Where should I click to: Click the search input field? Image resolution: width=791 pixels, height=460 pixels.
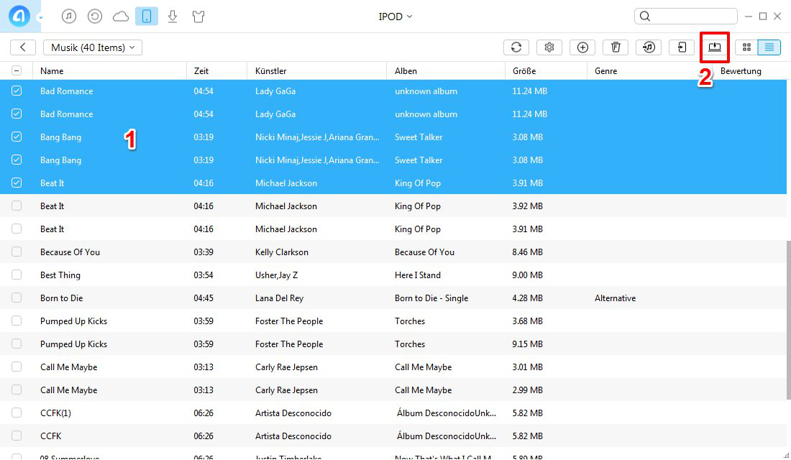pyautogui.click(x=685, y=16)
